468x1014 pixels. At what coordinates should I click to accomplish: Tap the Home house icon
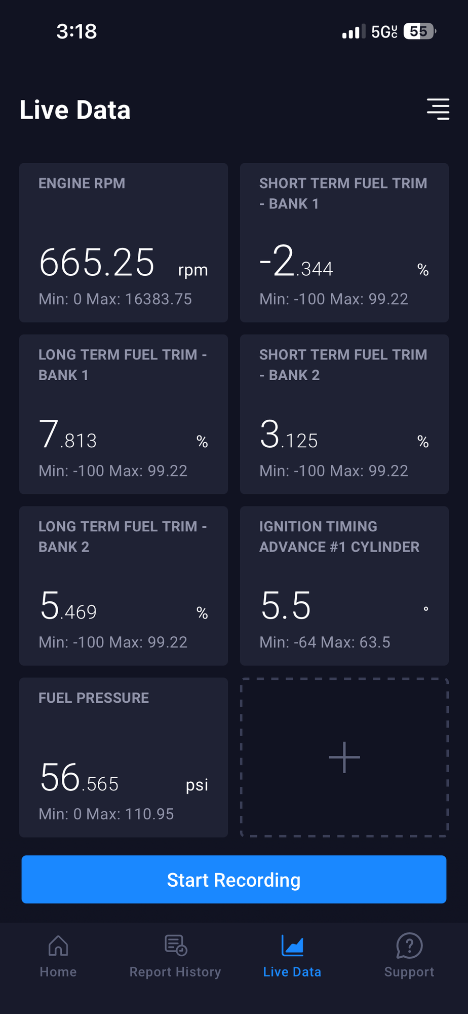(x=58, y=946)
